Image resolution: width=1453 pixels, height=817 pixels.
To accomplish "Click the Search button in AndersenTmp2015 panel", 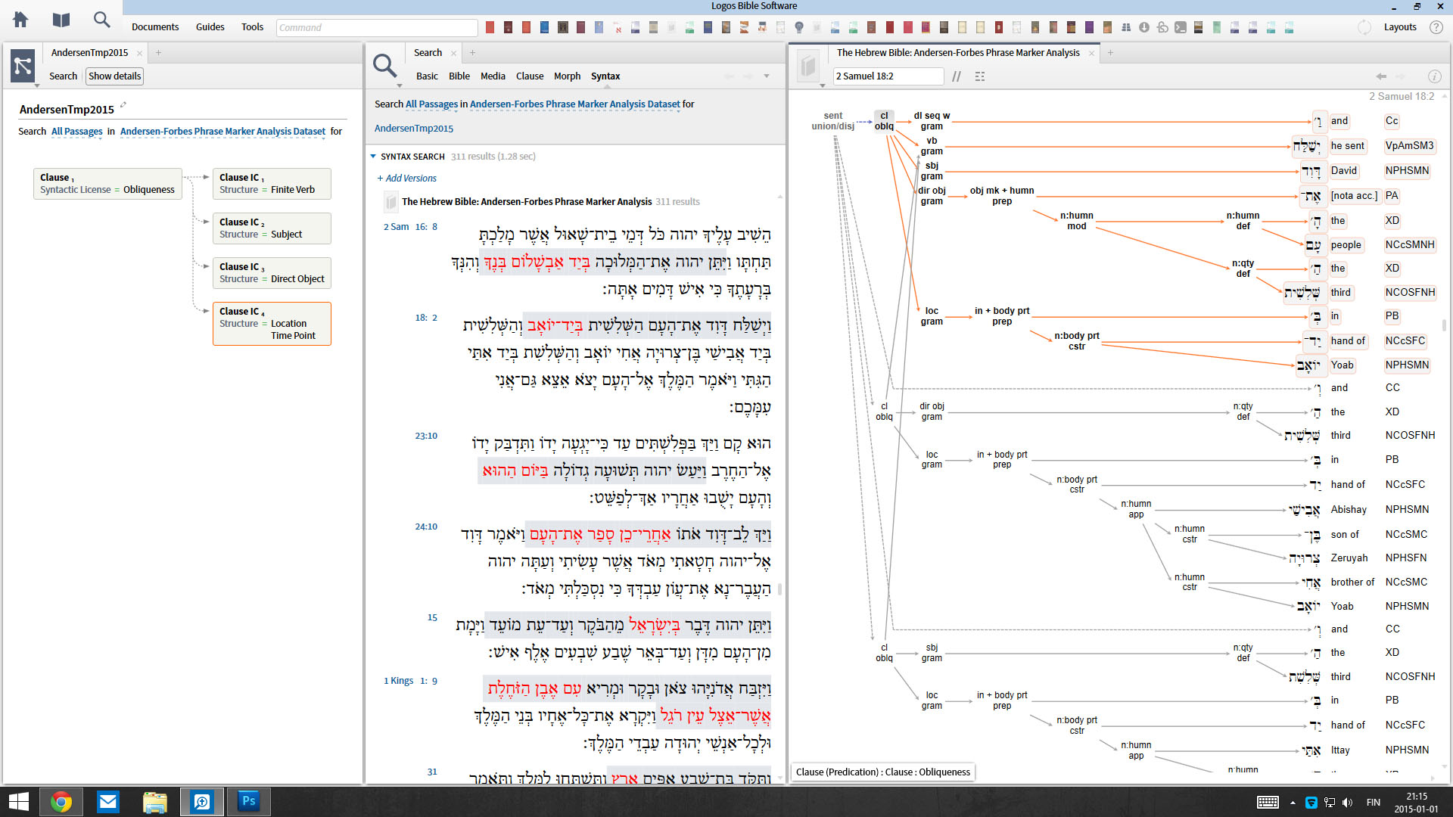I will [63, 76].
